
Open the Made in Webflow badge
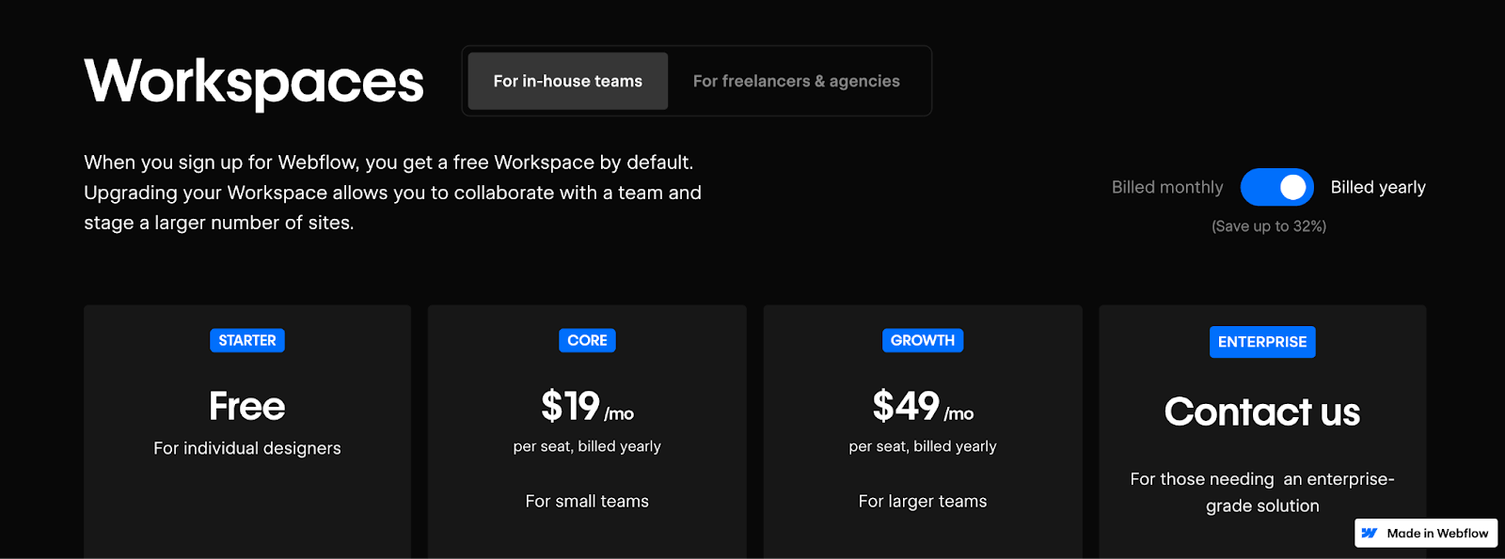coord(1426,533)
